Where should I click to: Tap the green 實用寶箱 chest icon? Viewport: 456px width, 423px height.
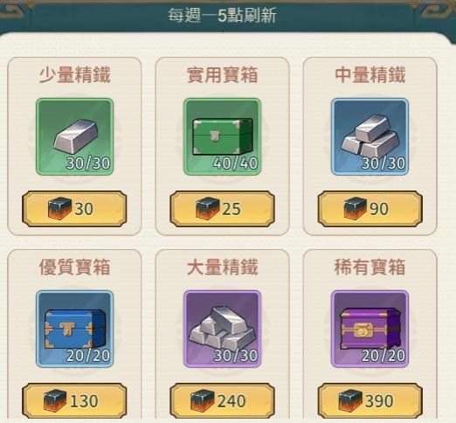tap(222, 136)
